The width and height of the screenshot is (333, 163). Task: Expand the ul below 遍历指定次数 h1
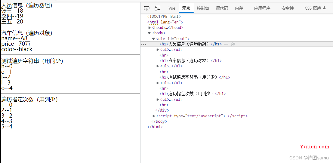pos(158,99)
